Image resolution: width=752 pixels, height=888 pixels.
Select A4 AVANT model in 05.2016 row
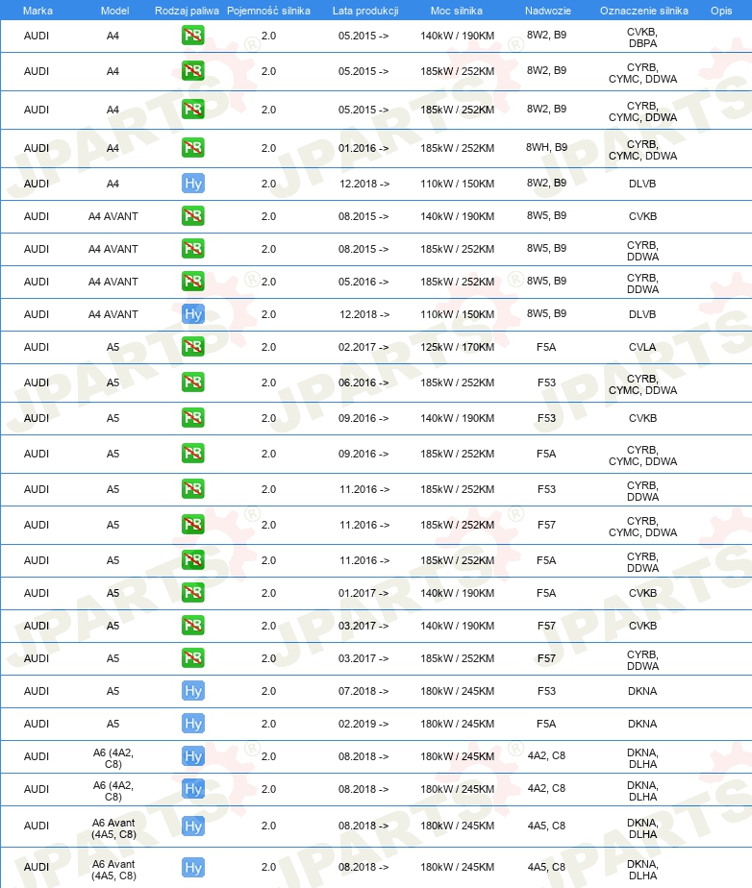tap(113, 282)
